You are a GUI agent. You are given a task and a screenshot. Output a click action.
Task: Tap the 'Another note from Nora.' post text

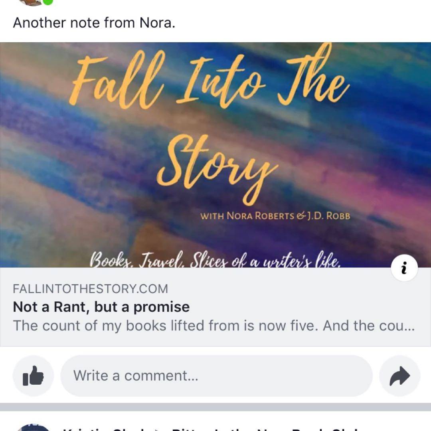(x=94, y=23)
